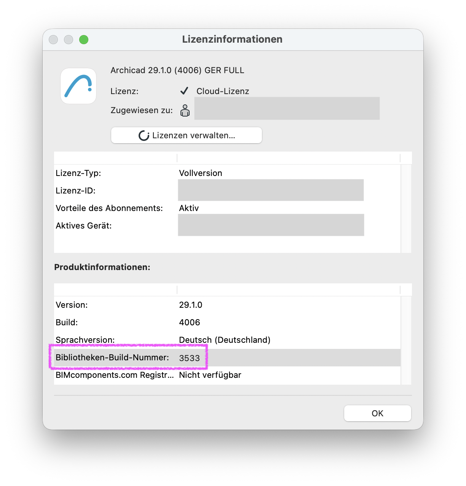Click the Cloud-Lizenz text
This screenshot has width=466, height=486.
(223, 91)
